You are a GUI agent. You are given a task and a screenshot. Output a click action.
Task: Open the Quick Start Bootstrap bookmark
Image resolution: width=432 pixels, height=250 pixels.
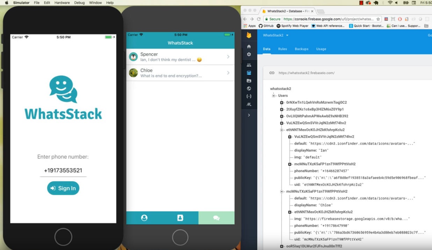tap(366, 26)
